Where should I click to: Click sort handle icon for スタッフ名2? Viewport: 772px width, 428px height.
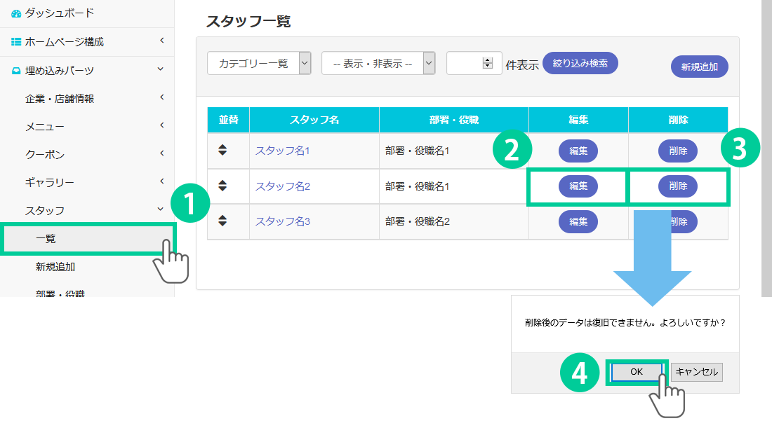coord(222,186)
